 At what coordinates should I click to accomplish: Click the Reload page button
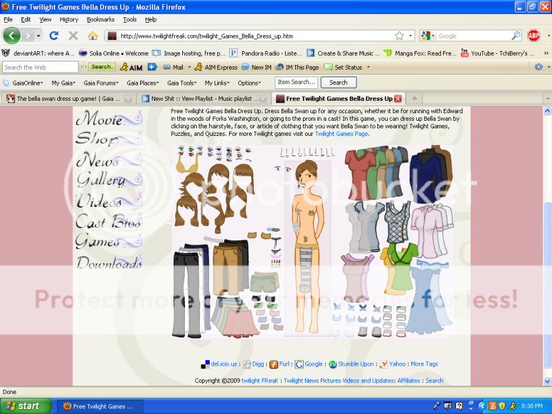(54, 35)
